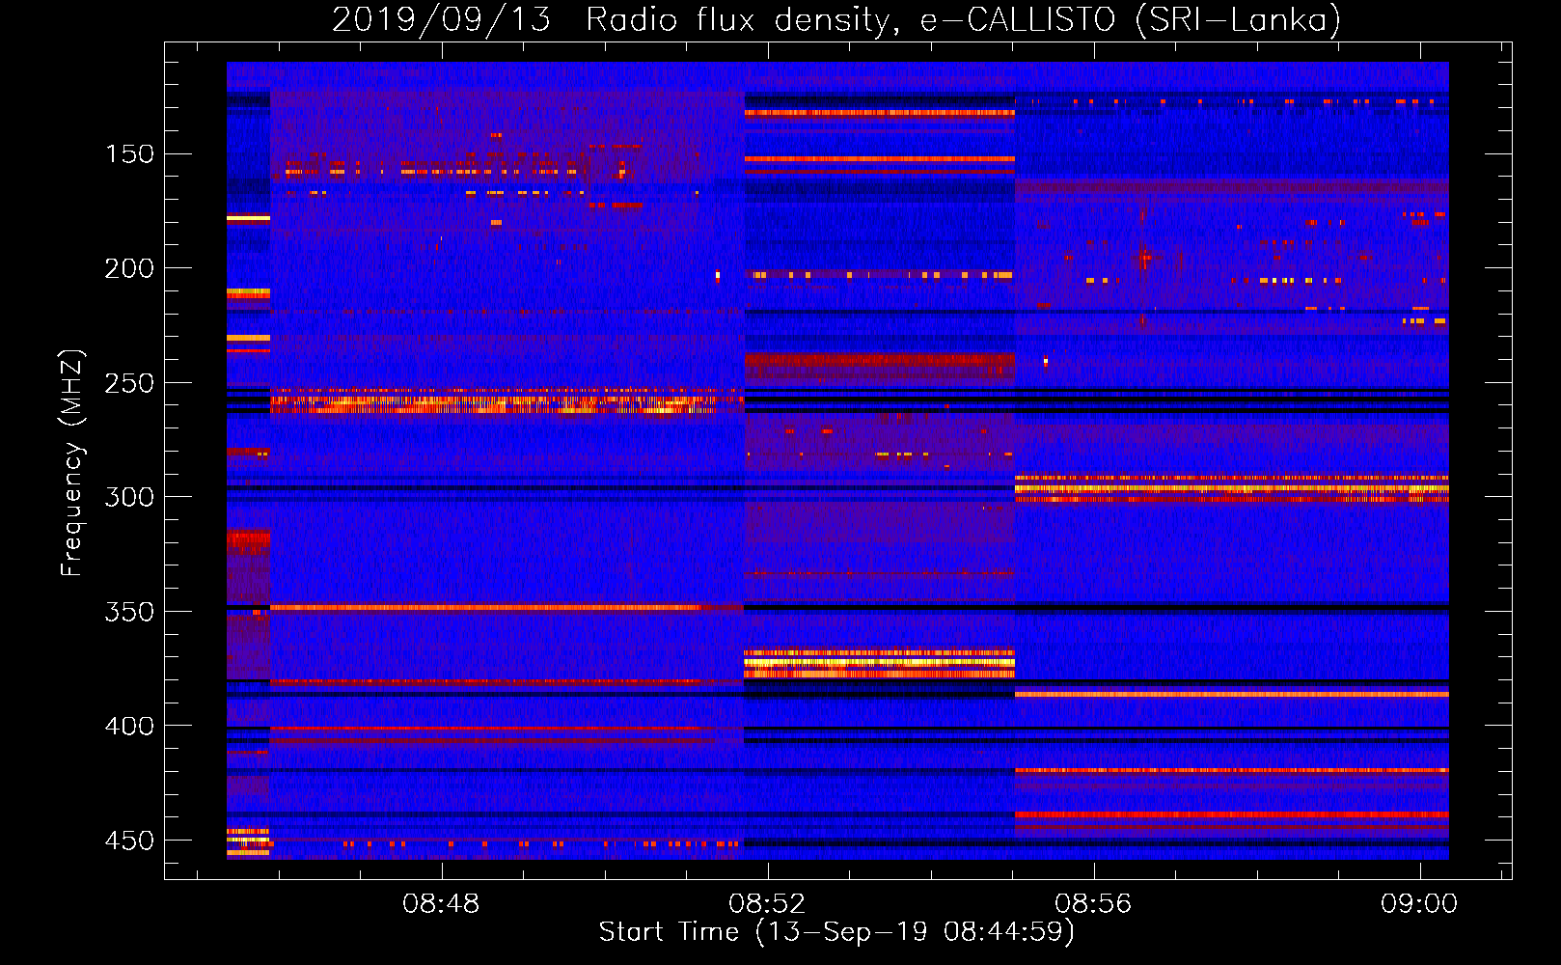The width and height of the screenshot is (1561, 965).
Task: Click the 400 frequency tick label
Action: point(129,726)
